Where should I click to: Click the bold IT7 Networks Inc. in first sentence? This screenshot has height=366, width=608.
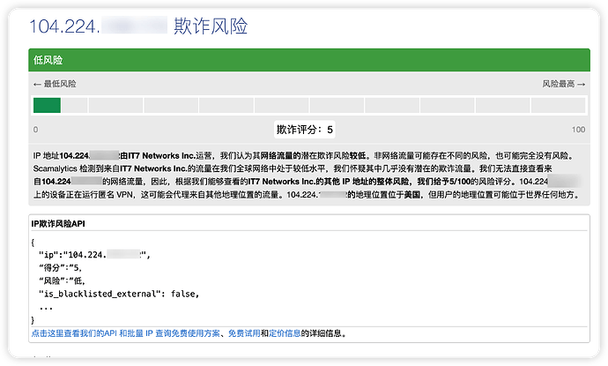[x=162, y=156]
